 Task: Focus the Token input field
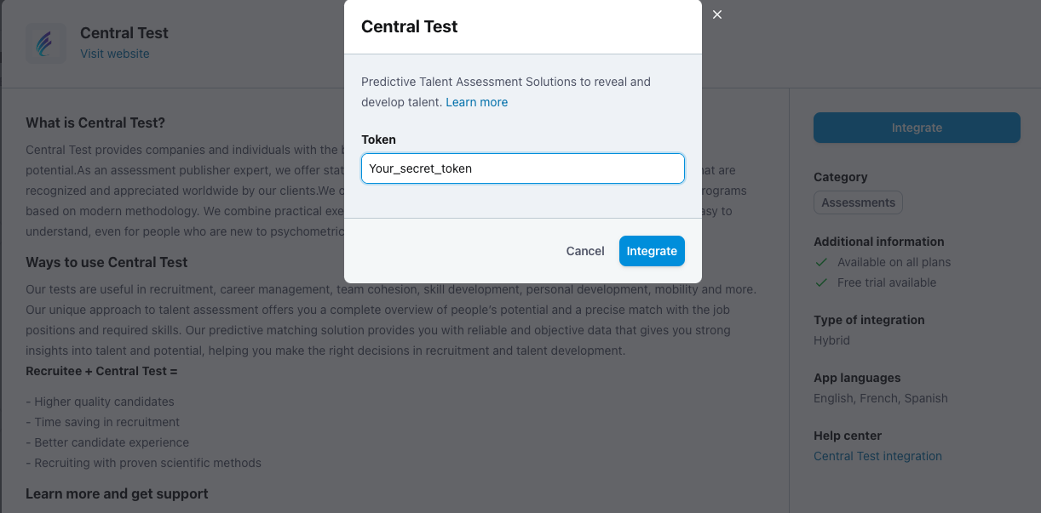[523, 168]
